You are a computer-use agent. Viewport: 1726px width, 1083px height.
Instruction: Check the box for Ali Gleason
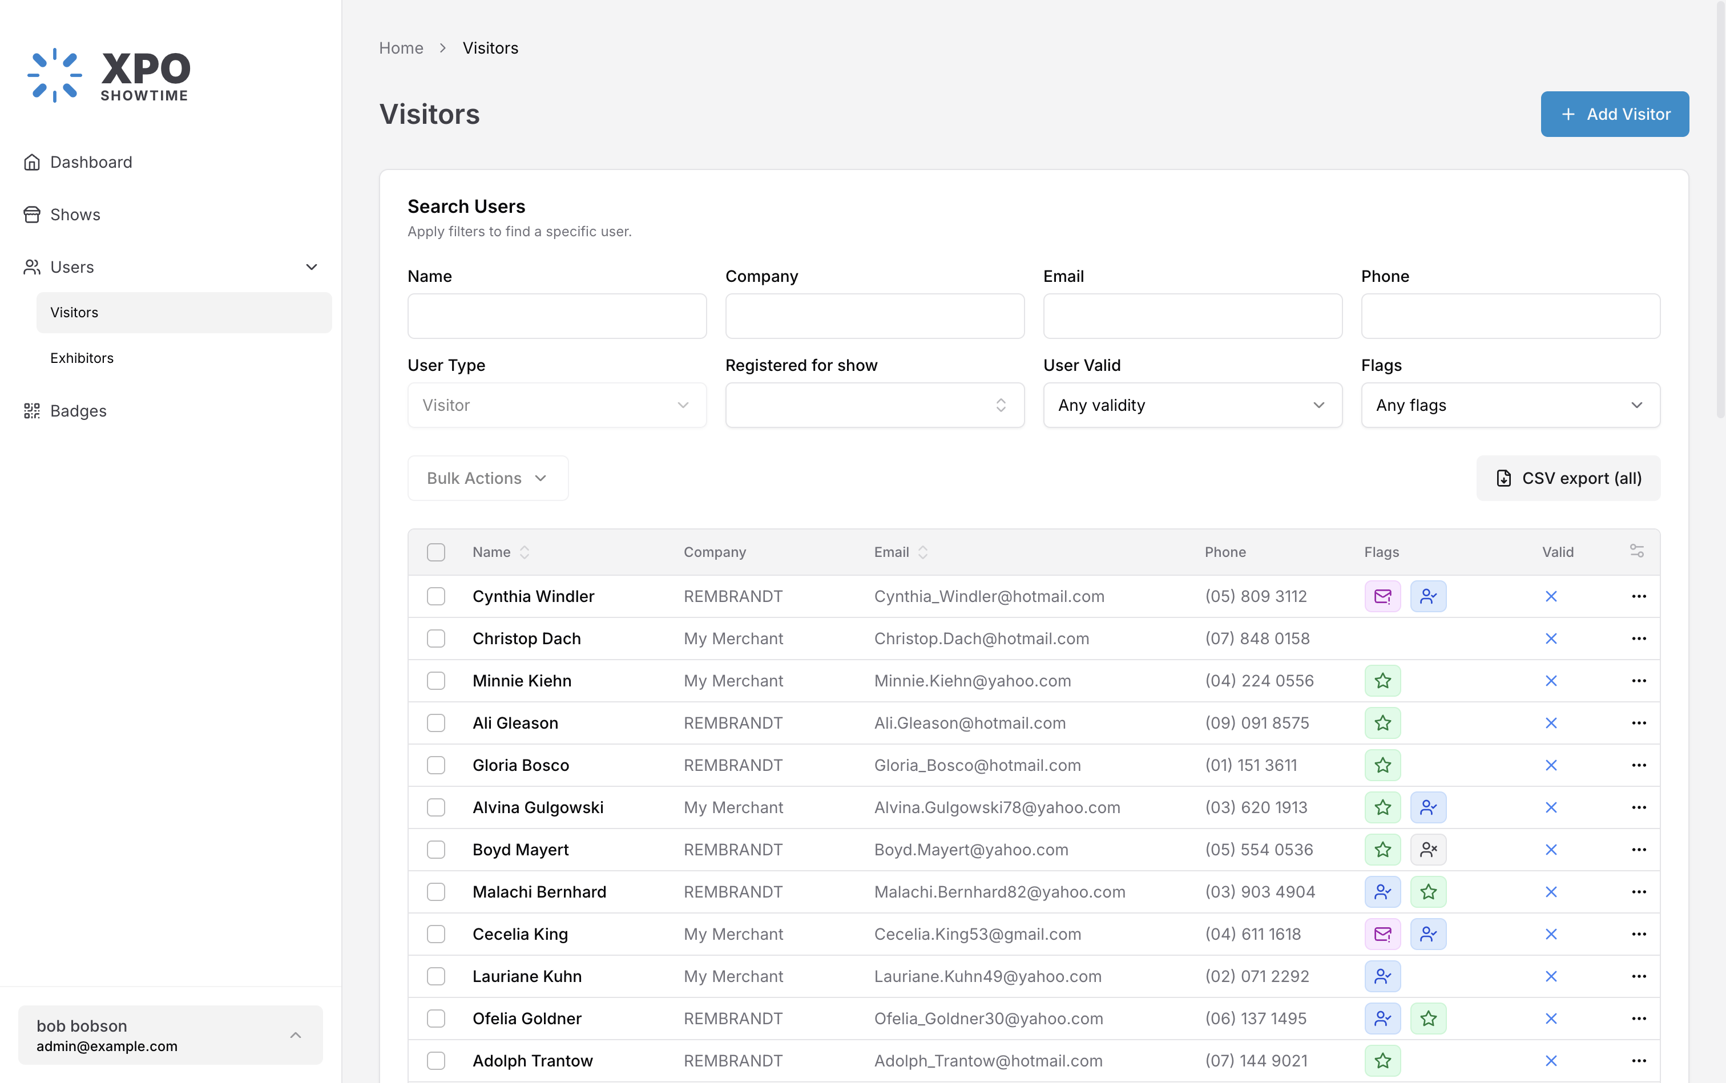(435, 723)
